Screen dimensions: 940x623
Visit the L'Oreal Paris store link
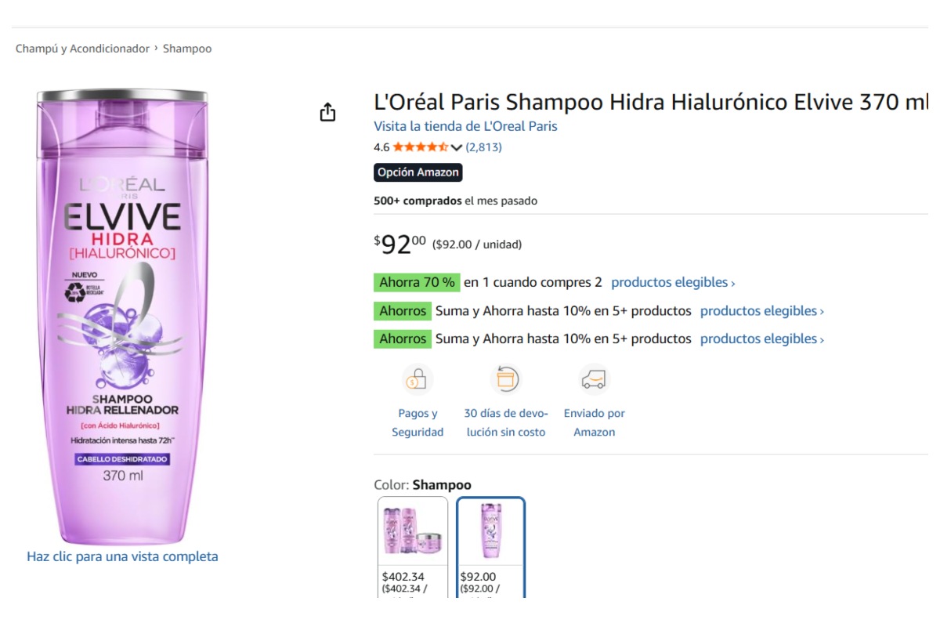pyautogui.click(x=465, y=126)
